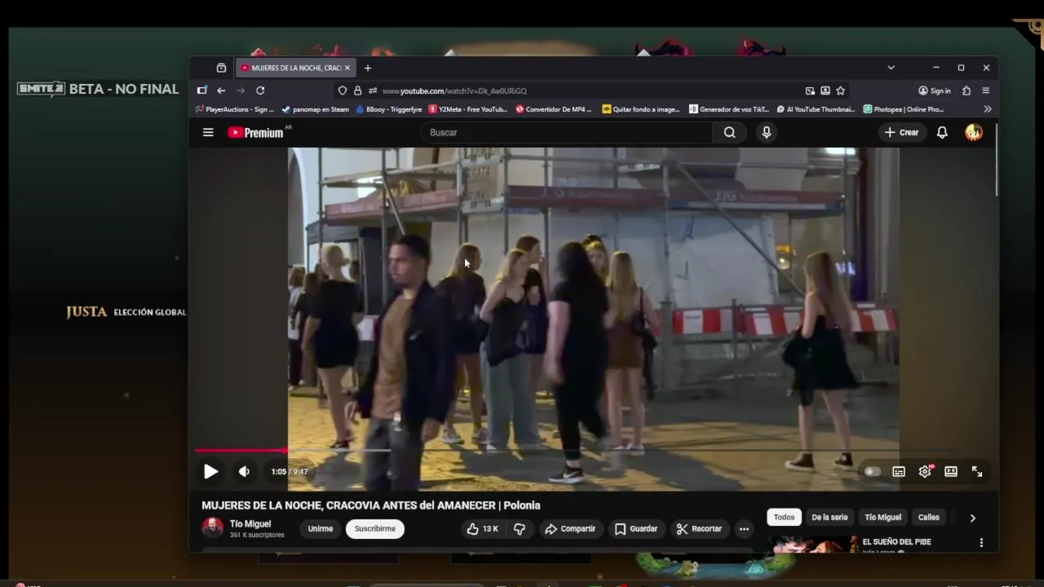1044x587 pixels.
Task: Reload the browser page
Action: pyautogui.click(x=260, y=90)
